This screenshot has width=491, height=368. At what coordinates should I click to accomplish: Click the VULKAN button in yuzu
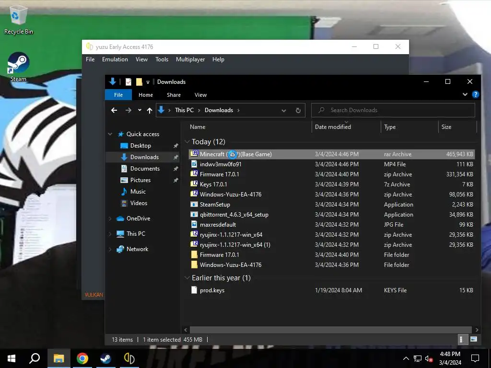pos(94,295)
